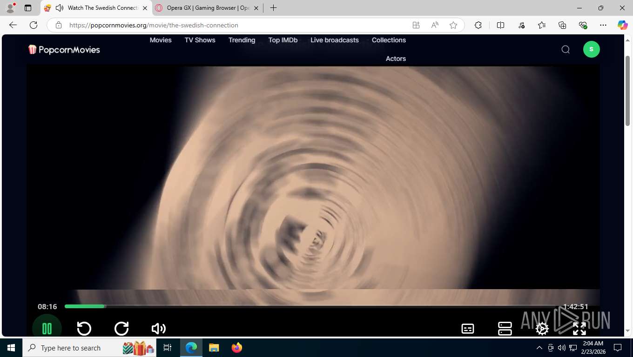
Task: Open the tab actions menu
Action: [28, 8]
